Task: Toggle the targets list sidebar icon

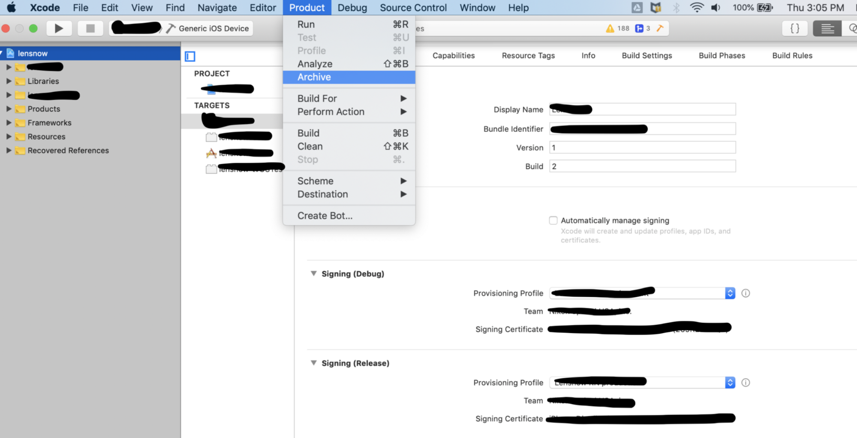Action: [x=190, y=56]
